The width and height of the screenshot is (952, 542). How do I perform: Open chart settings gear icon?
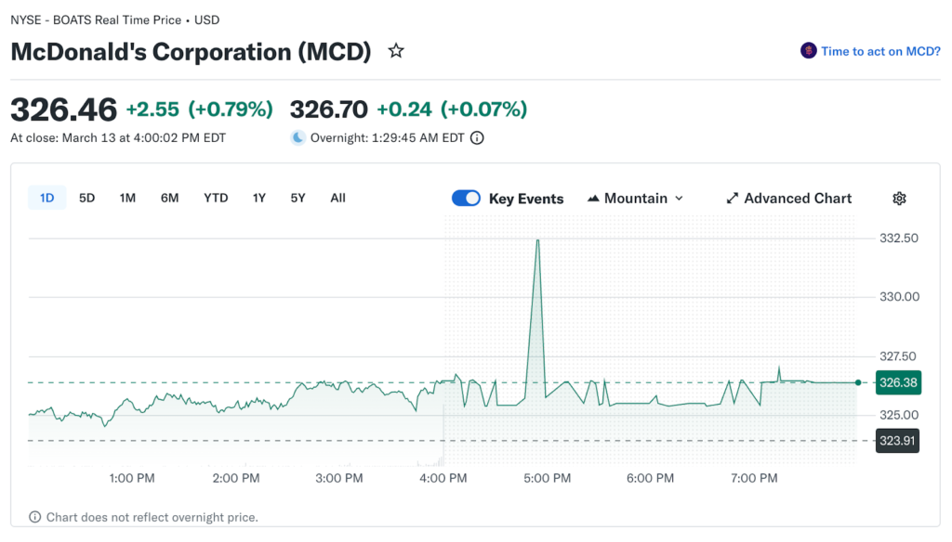(x=899, y=199)
